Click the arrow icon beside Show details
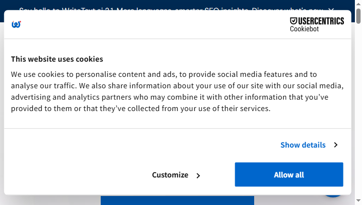The image size is (362, 205). (336, 145)
